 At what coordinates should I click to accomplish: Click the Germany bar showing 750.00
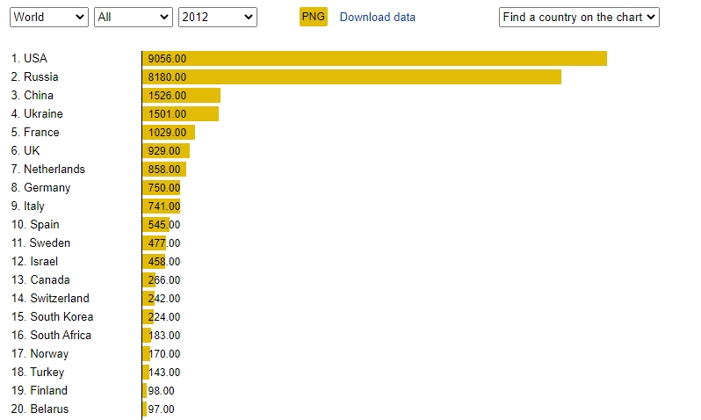(x=162, y=187)
